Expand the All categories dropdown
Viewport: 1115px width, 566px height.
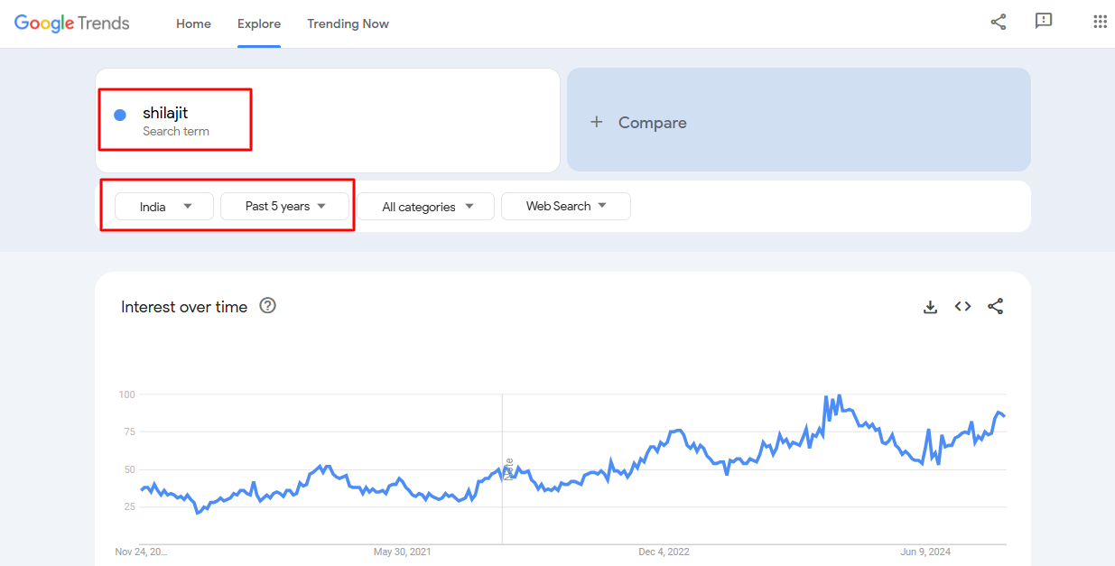(426, 207)
